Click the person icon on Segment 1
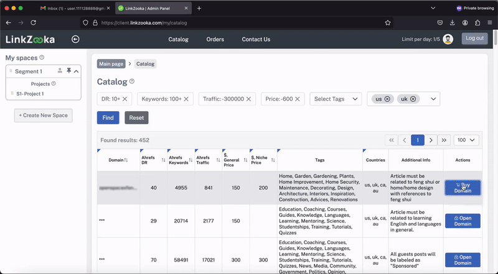Image resolution: width=498 pixels, height=274 pixels. (x=60, y=71)
